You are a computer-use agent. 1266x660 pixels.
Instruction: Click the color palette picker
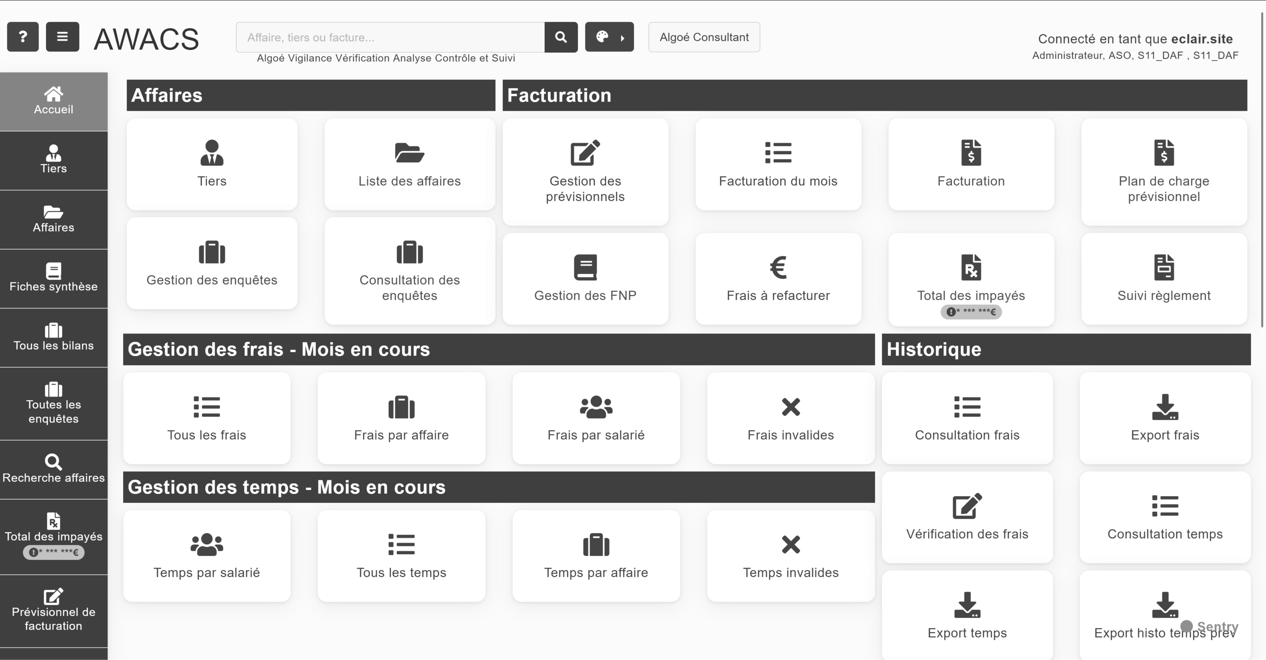(603, 37)
